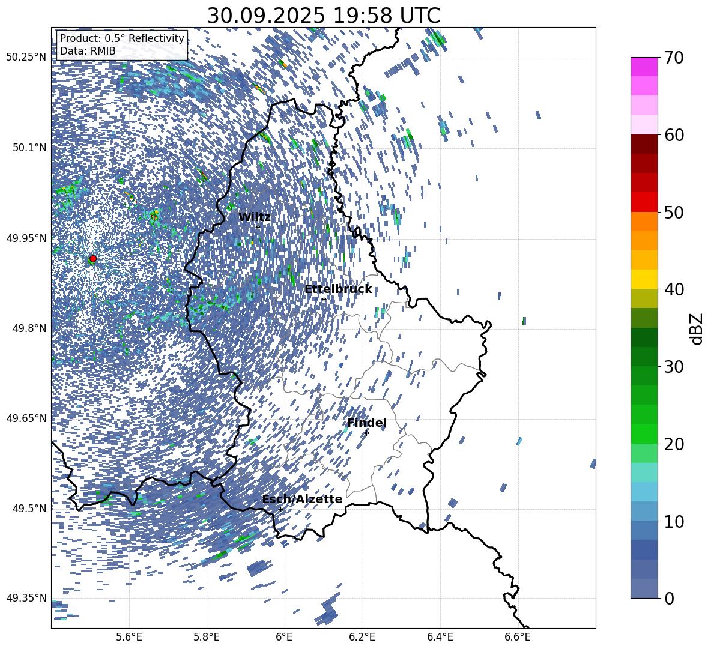Pick the bright red swatch just above 50
The height and width of the screenshot is (649, 711).
644,202
